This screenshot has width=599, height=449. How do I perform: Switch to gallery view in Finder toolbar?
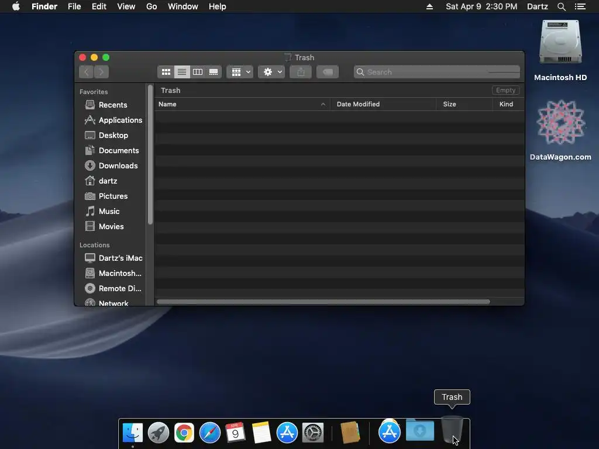pos(214,72)
